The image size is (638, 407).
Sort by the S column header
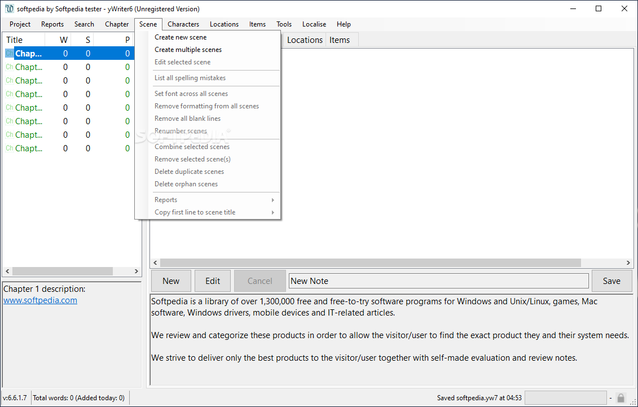pyautogui.click(x=82, y=40)
